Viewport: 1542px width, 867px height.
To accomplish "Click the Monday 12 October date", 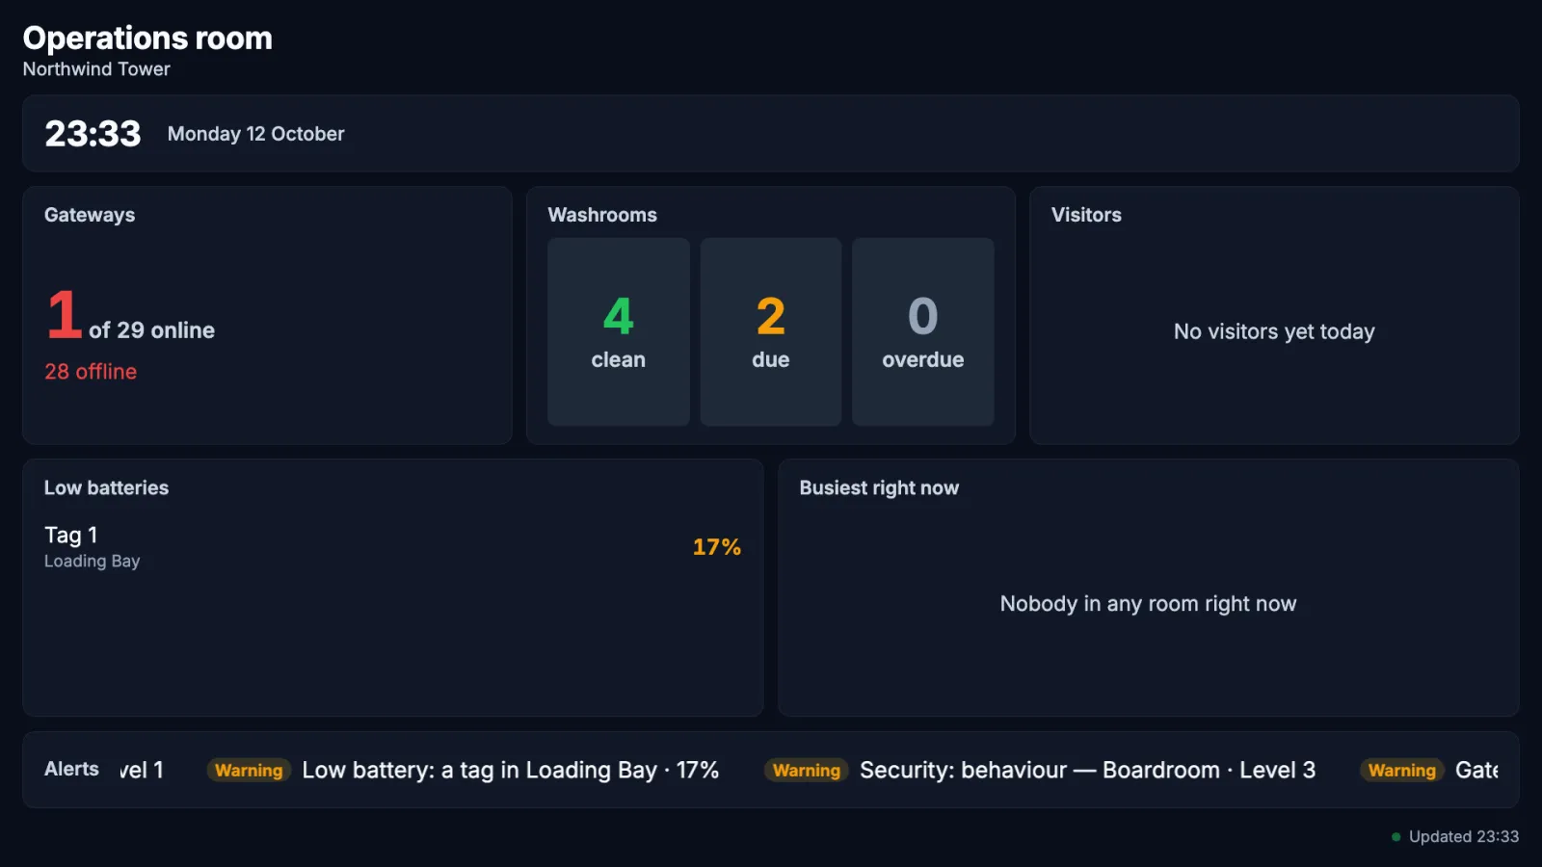I will [255, 134].
